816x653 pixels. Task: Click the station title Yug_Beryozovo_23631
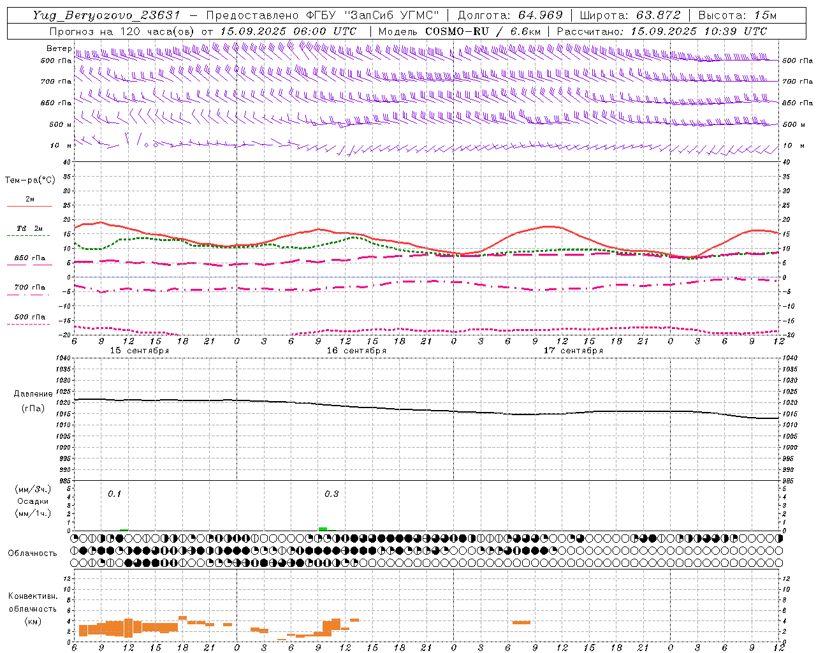pos(106,15)
